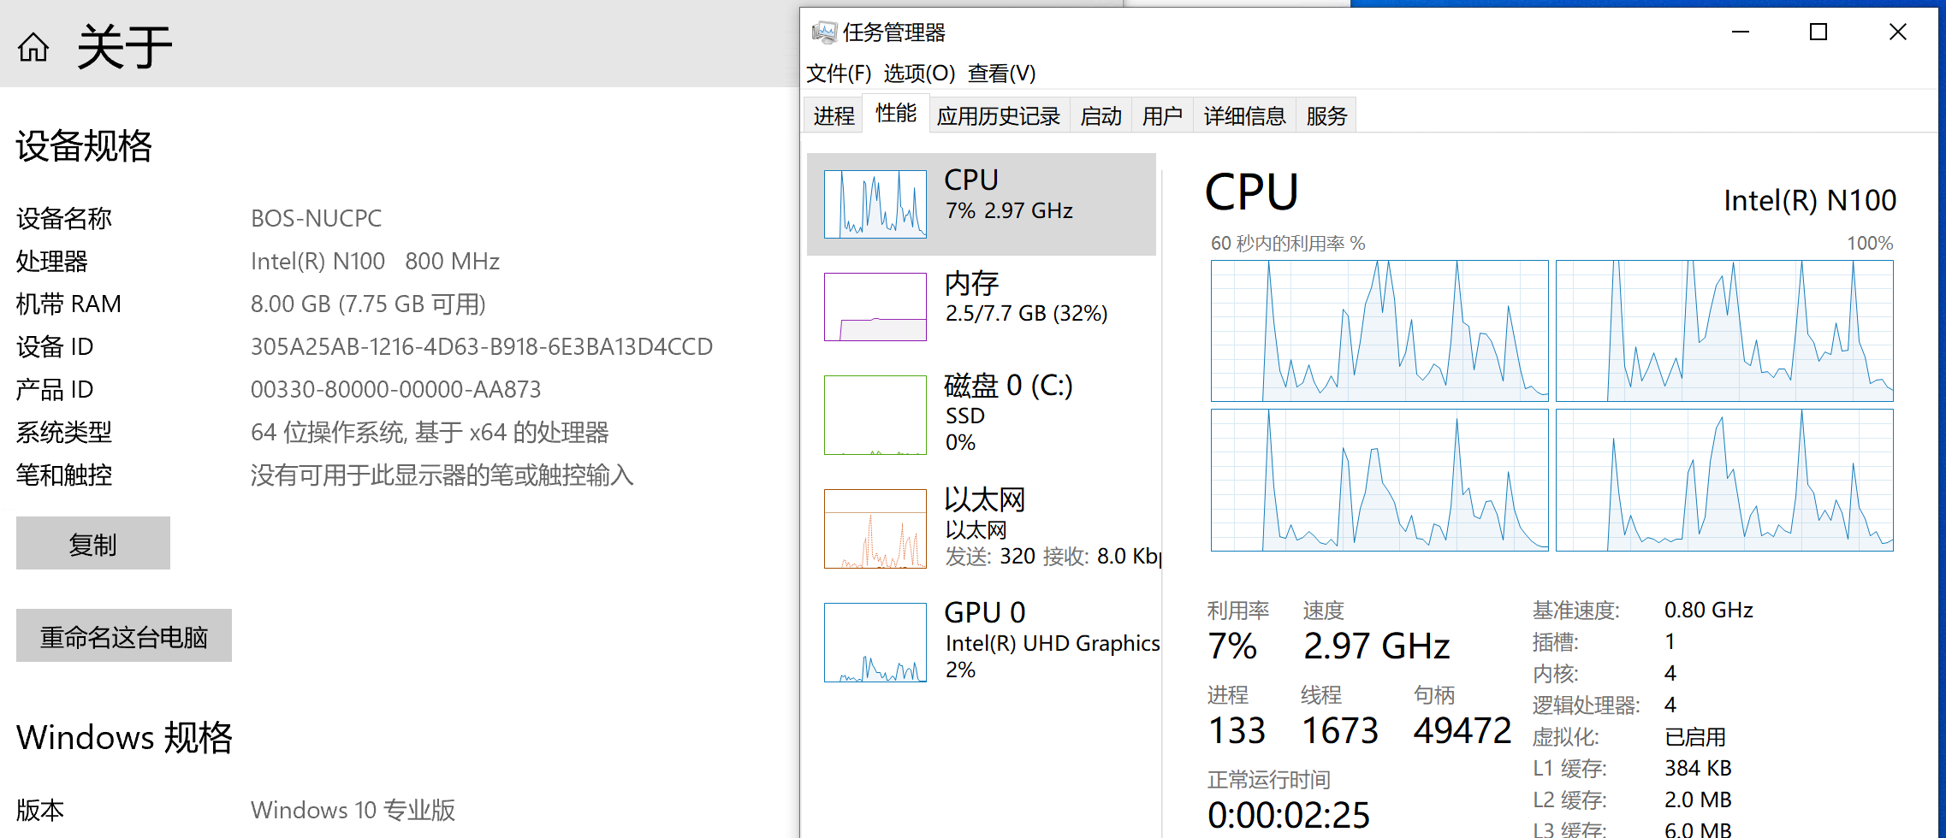Switch to the 服务 tab

pos(1326,115)
